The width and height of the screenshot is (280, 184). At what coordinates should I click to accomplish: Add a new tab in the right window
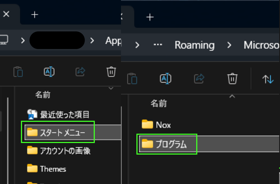coord(150,17)
